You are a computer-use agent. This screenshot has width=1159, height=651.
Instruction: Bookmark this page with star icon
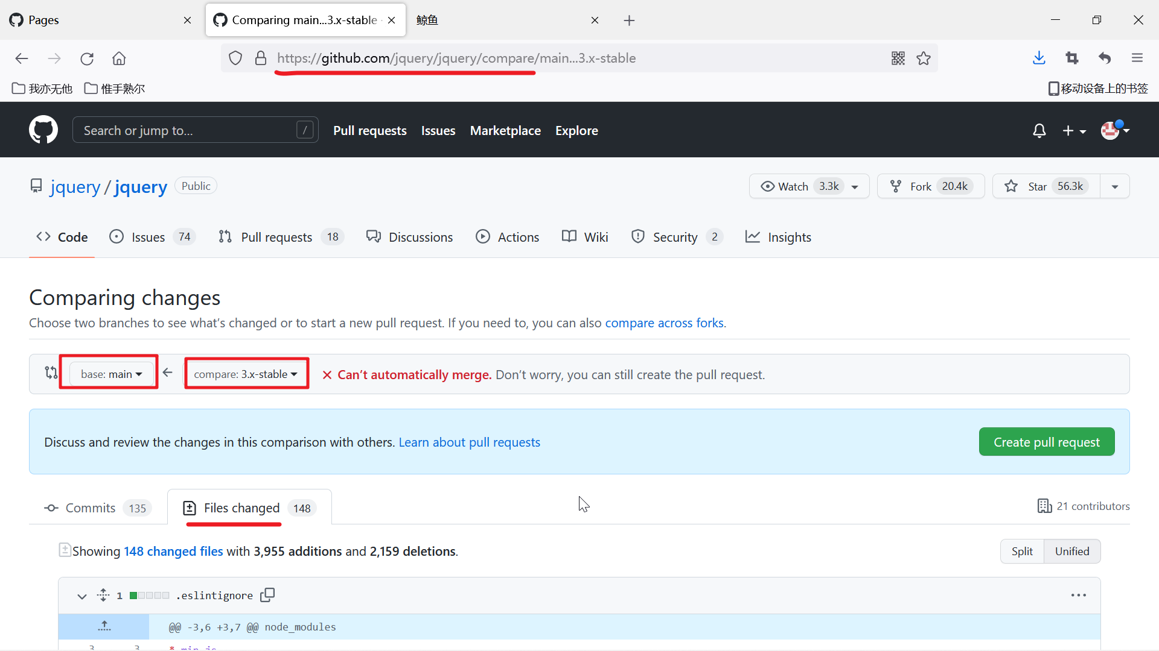click(x=924, y=58)
